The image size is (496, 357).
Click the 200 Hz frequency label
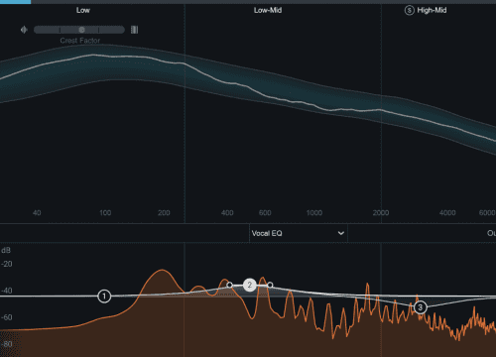164,213
